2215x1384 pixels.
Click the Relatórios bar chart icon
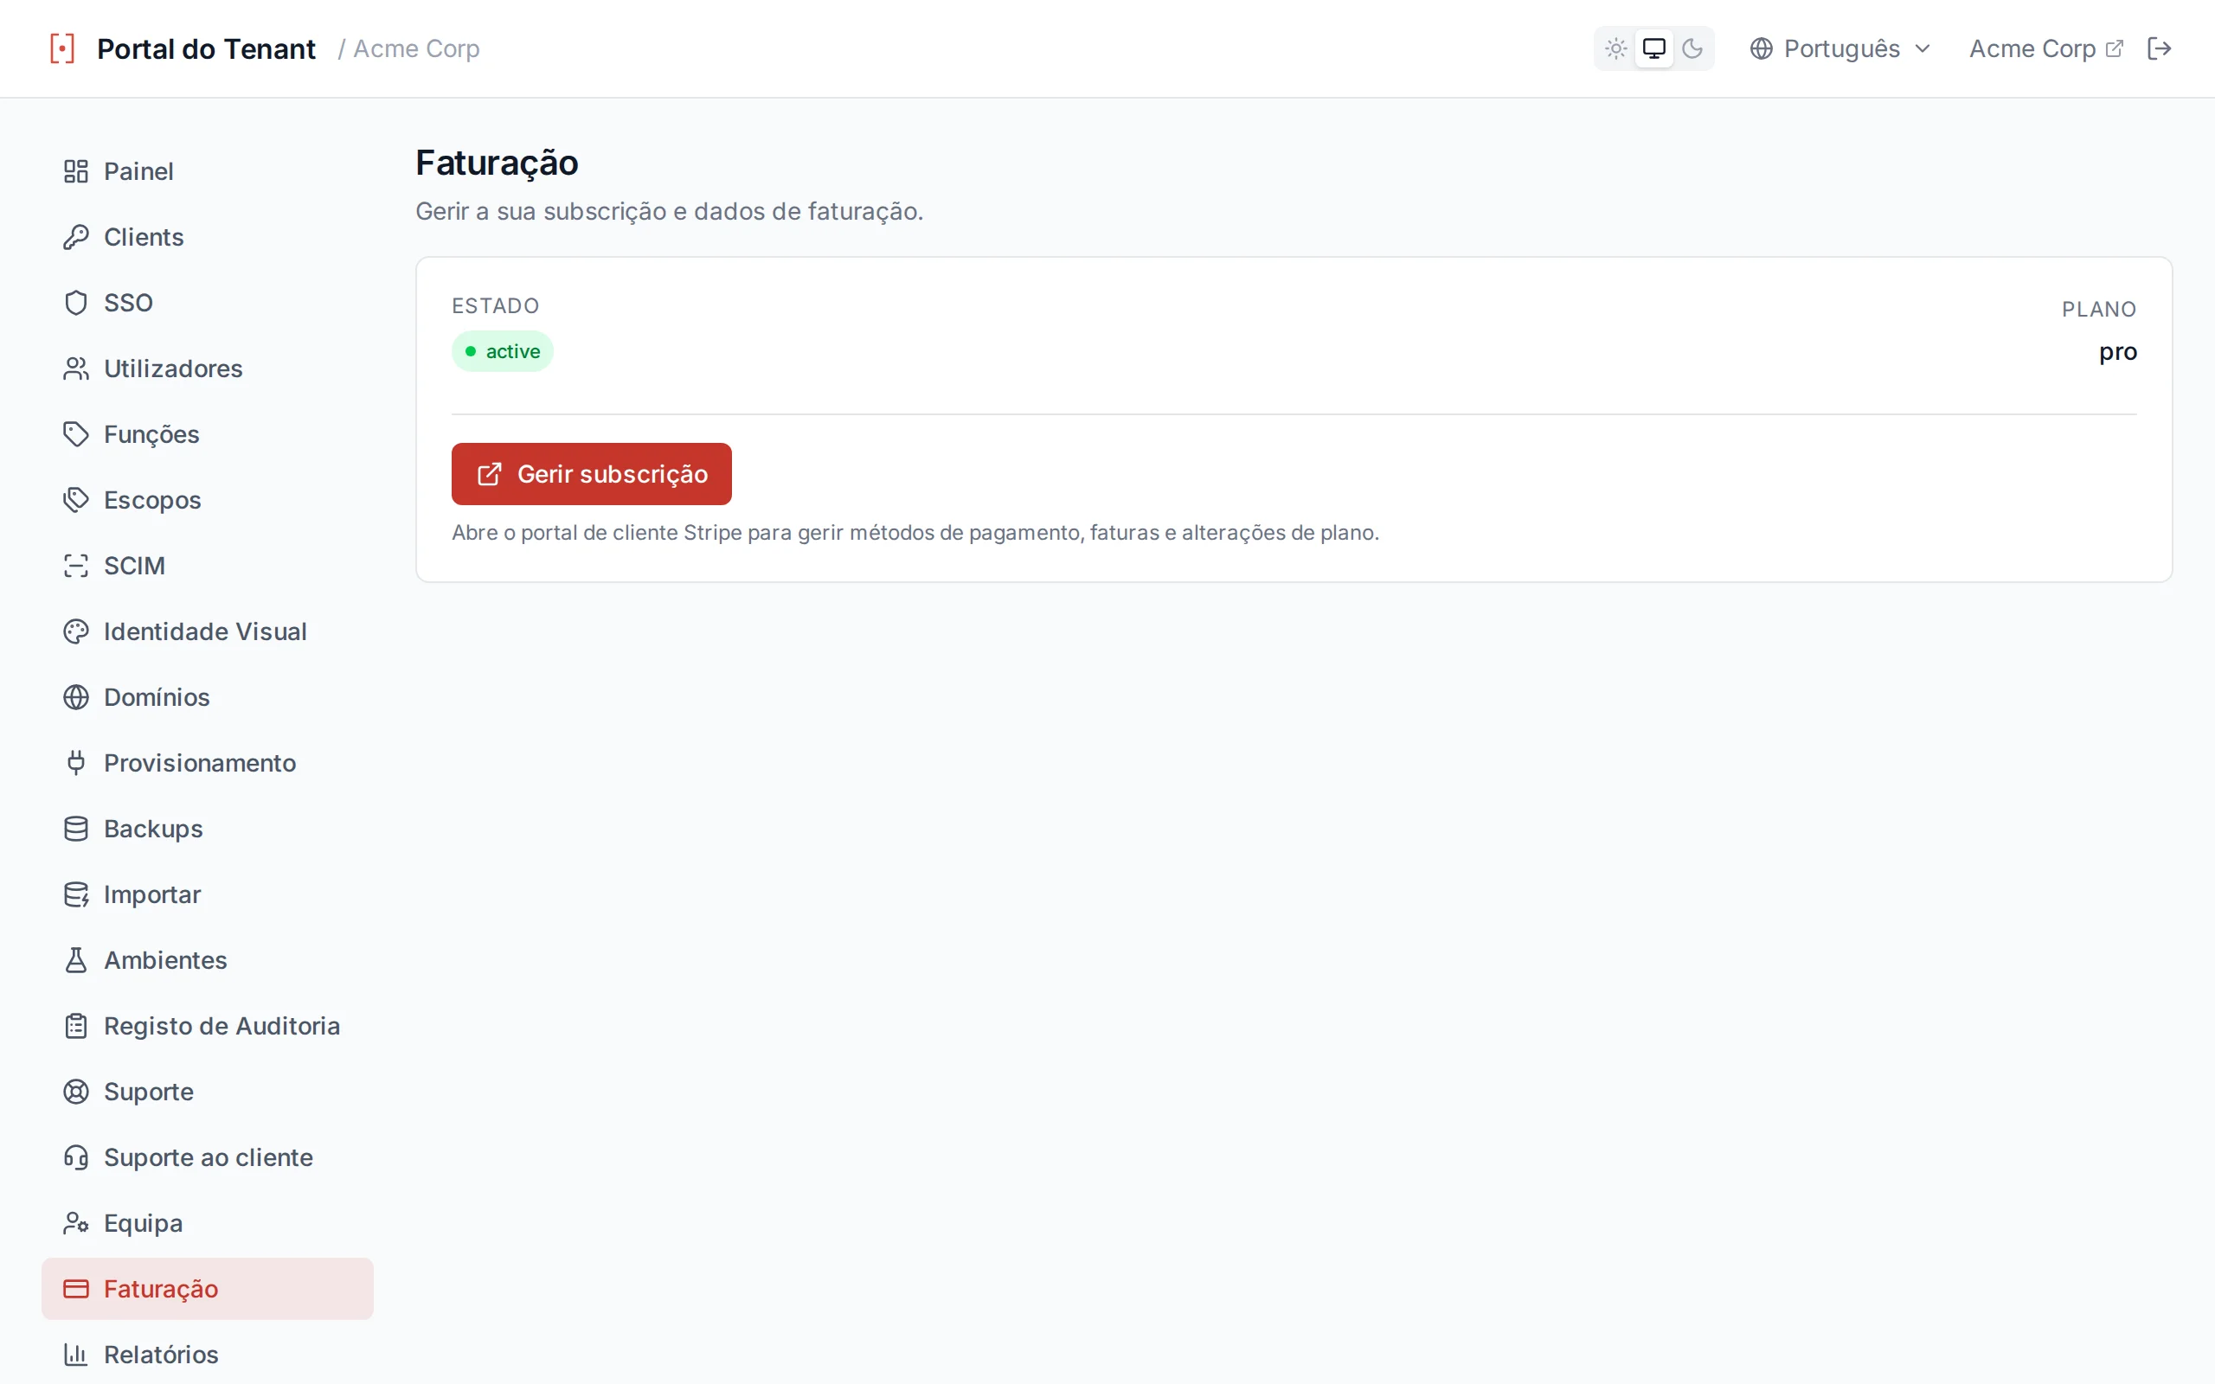(x=76, y=1355)
